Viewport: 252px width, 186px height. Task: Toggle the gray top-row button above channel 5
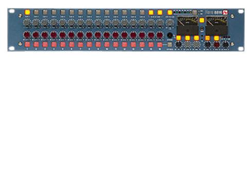click(63, 12)
